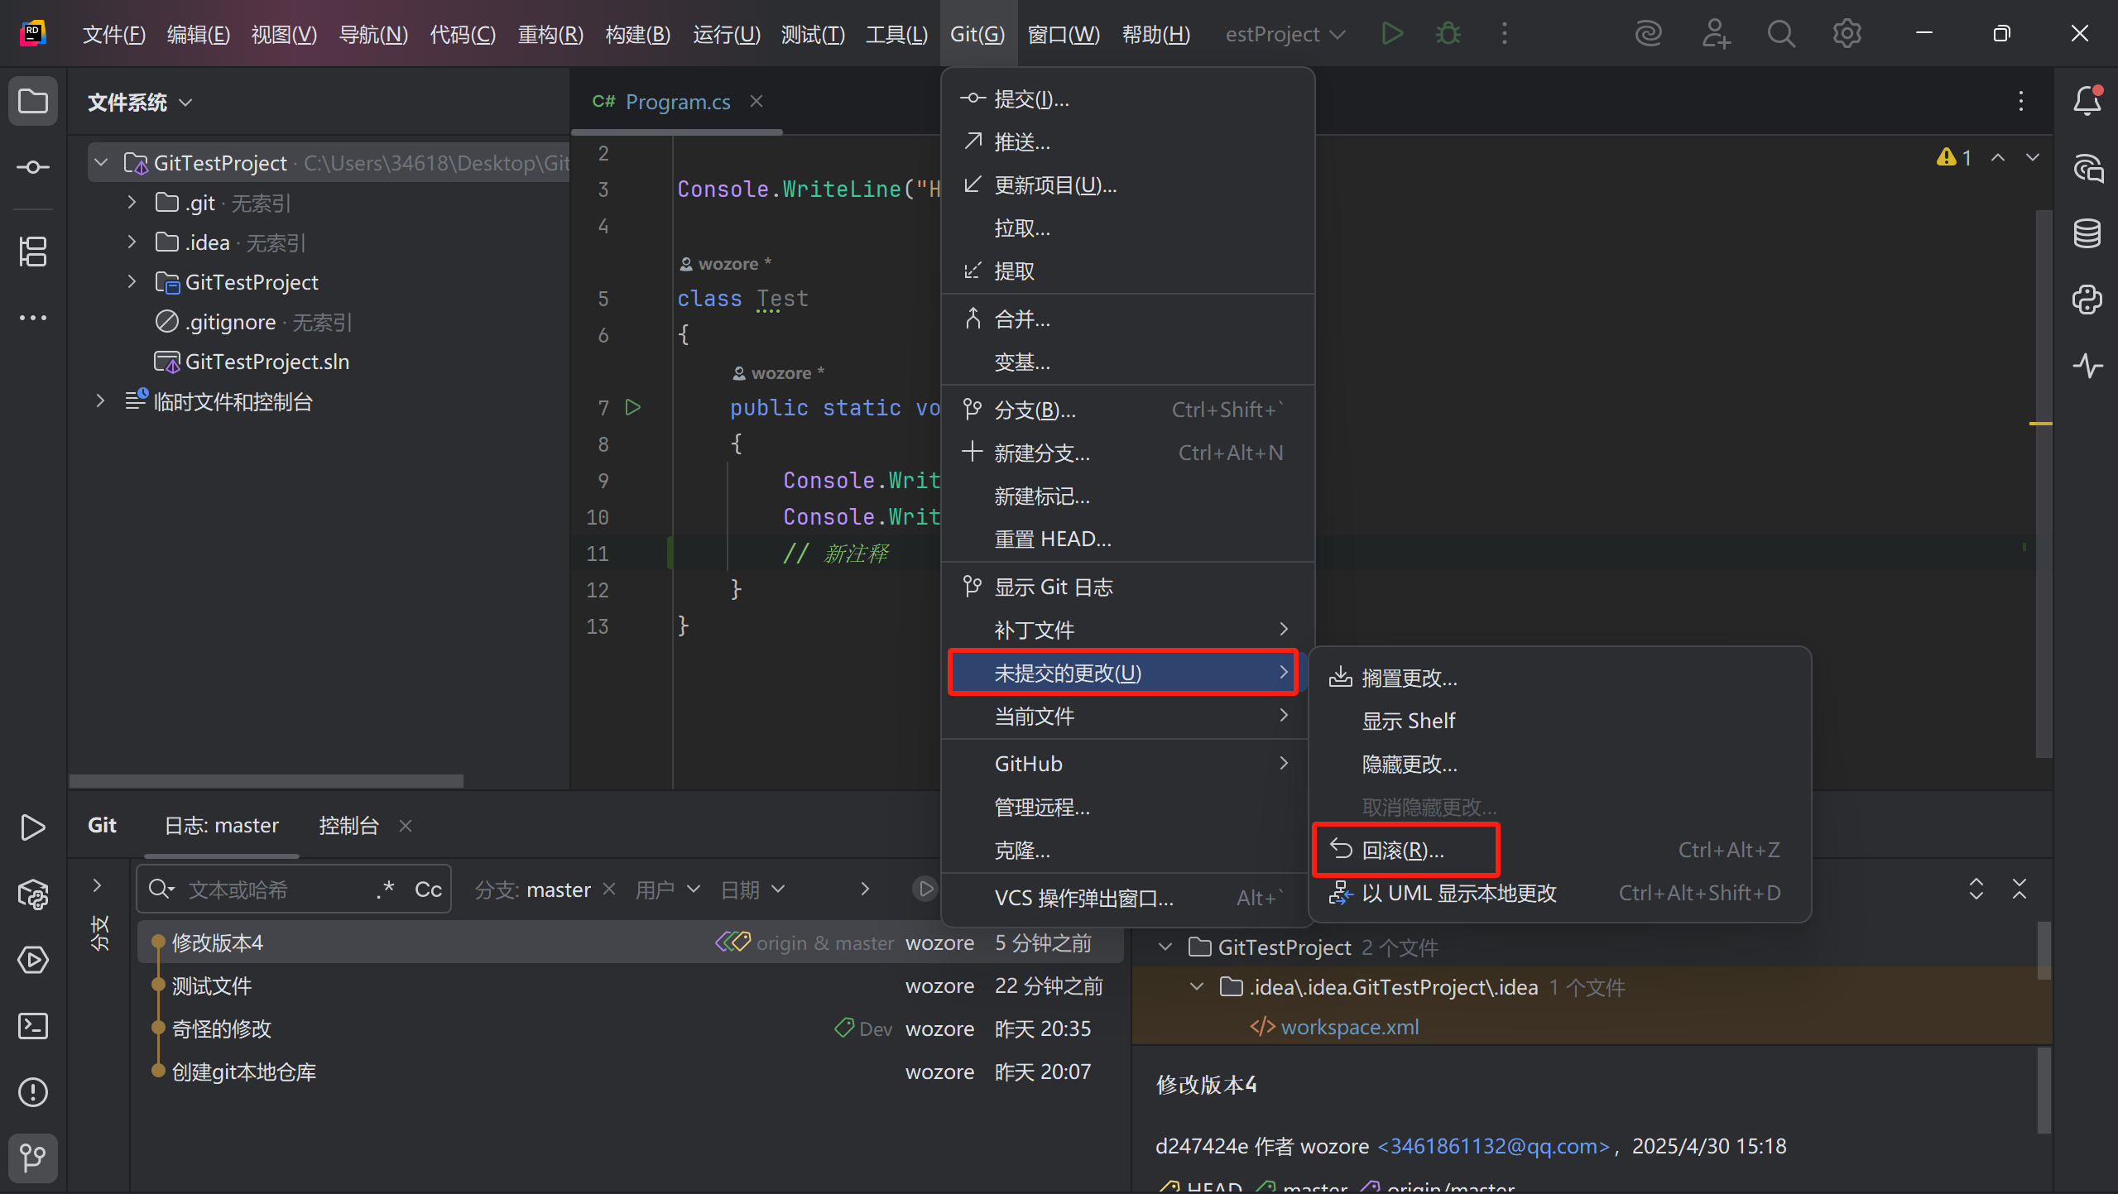Image resolution: width=2118 pixels, height=1194 pixels.
Task: Click the author email link
Action: [x=1493, y=1146]
